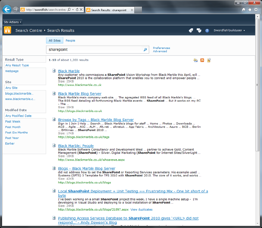Open Local SharePoint Deployment result title
This screenshot has height=228, width=262.
(x=133, y=191)
